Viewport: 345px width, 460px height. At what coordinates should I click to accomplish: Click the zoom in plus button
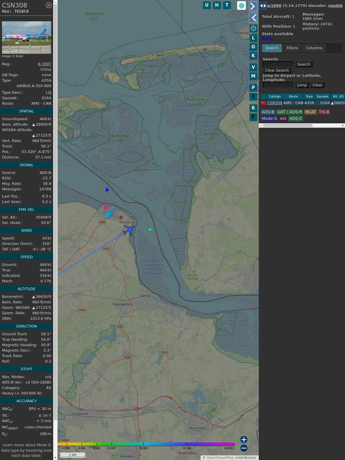click(244, 439)
